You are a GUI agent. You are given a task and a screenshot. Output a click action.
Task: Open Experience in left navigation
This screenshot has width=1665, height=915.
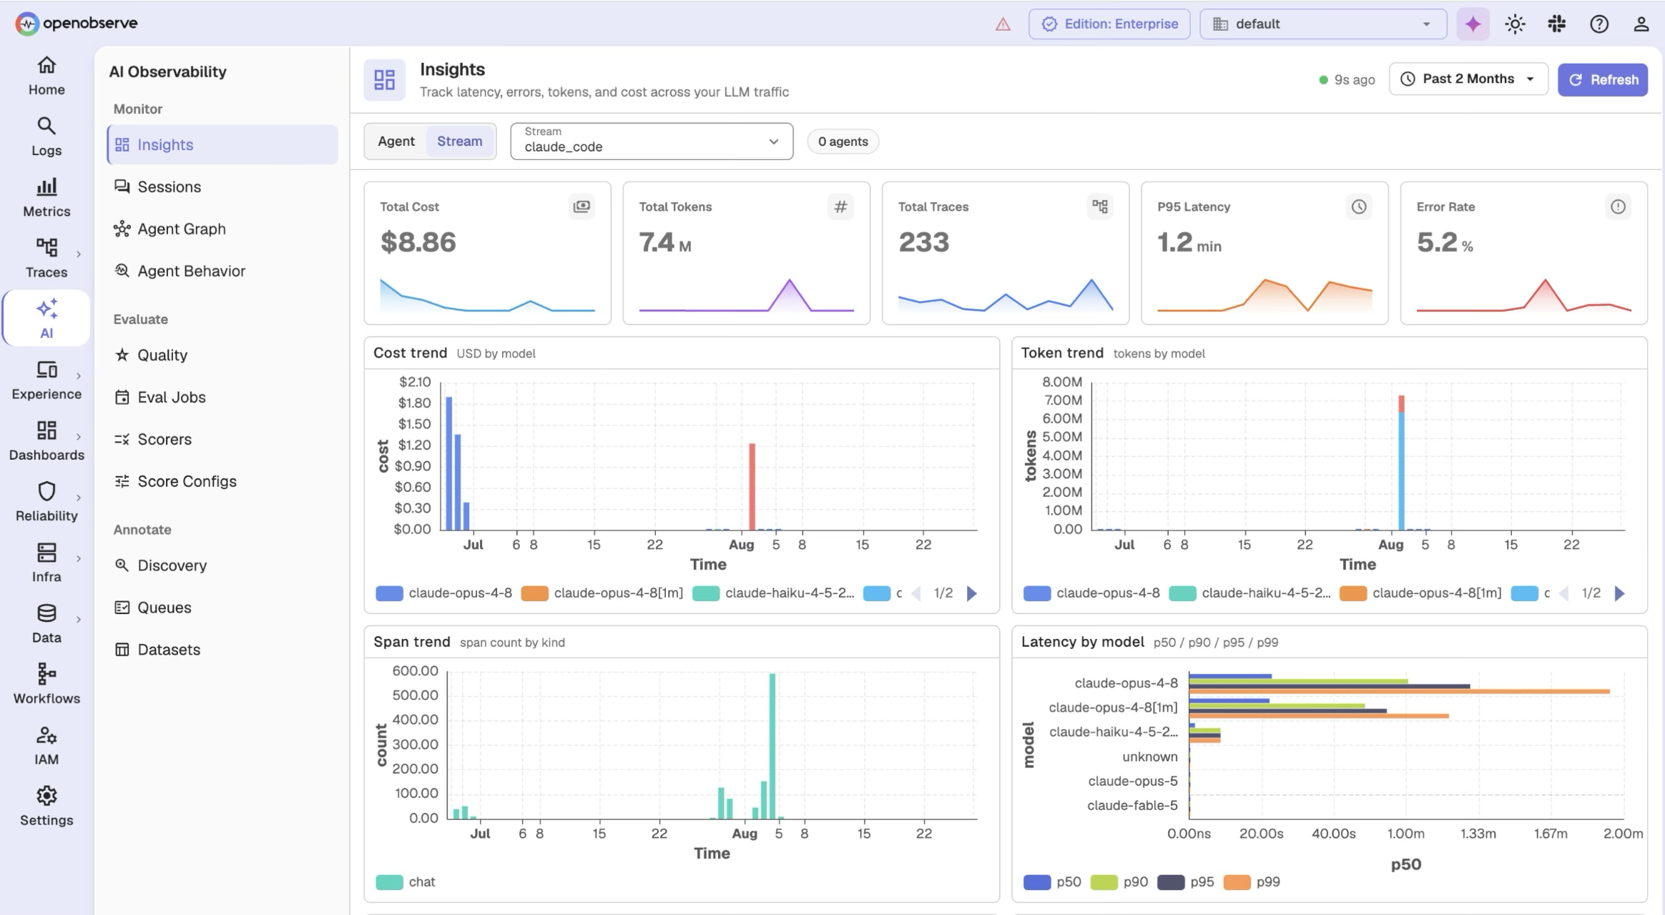pos(46,380)
